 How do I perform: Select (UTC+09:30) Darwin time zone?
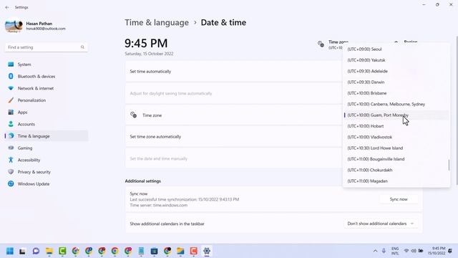click(396, 82)
